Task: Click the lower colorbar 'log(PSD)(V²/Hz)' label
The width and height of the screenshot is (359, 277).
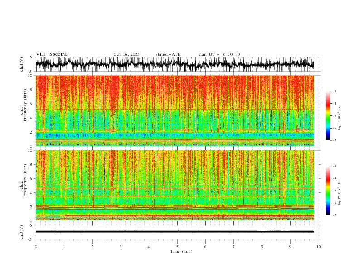Action: [x=339, y=193]
